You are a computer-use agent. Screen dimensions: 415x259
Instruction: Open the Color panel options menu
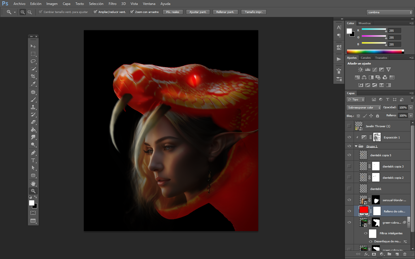[x=412, y=23]
